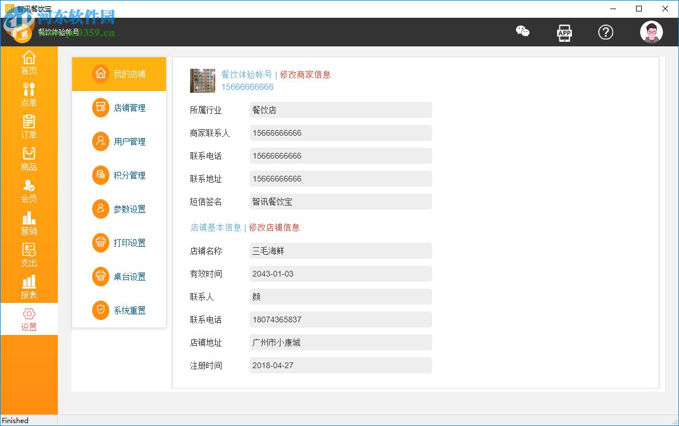The height and width of the screenshot is (426, 679).
Task: Return to 首页 home via sidebar icon
Action: pyautogui.click(x=29, y=63)
